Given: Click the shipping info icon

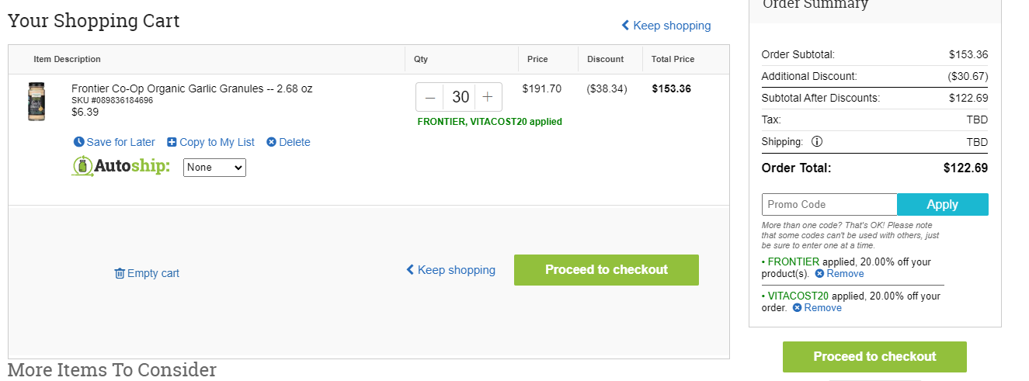Looking at the screenshot, I should coord(816,142).
